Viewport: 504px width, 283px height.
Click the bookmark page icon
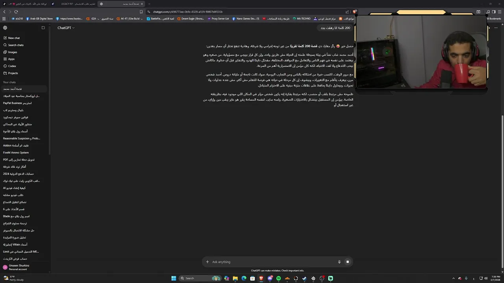[141, 12]
